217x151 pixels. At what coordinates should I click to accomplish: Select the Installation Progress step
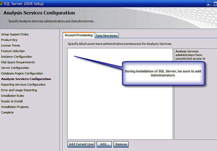point(15,107)
